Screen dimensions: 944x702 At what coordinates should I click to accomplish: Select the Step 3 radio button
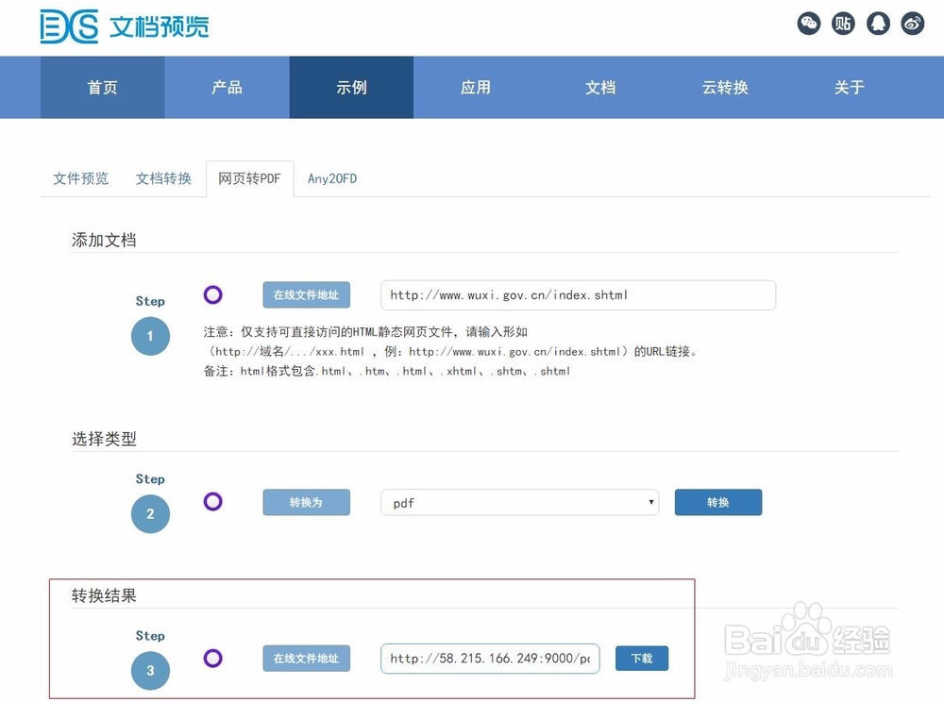[212, 658]
